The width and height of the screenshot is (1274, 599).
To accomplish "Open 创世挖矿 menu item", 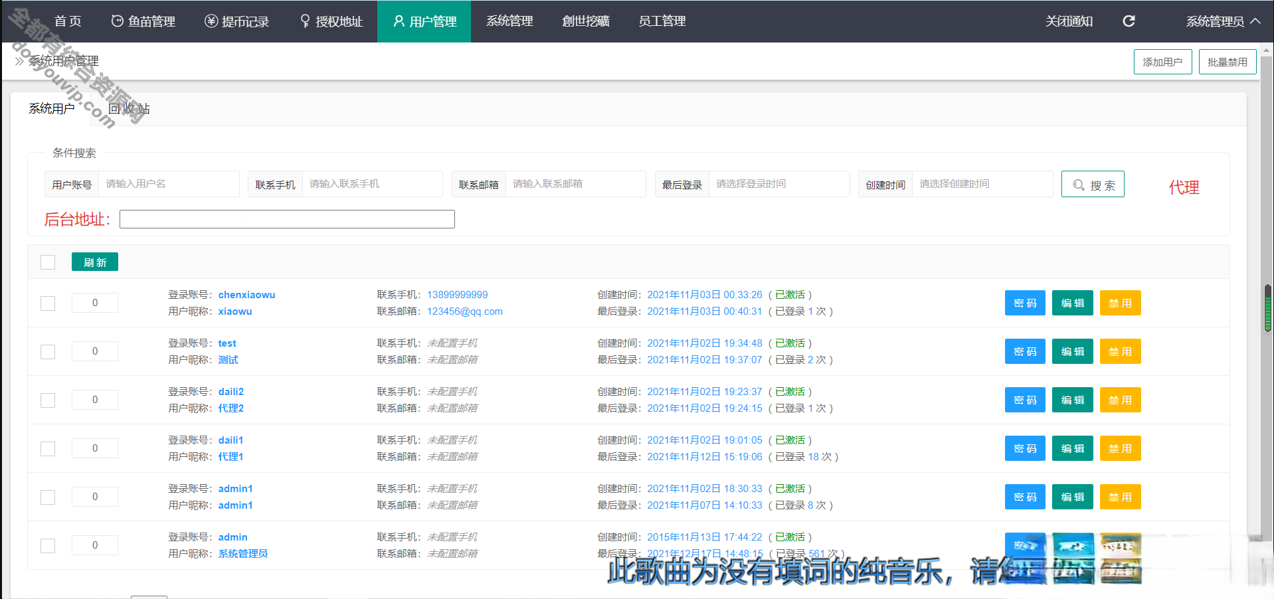I will [586, 21].
